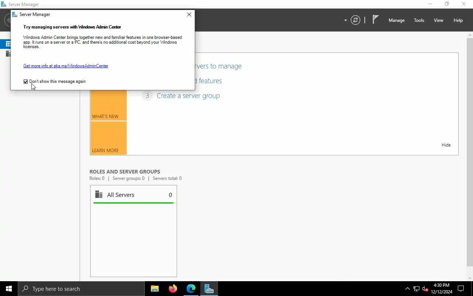Click the "Server groups: 0" text
473x296 pixels.
coord(129,178)
